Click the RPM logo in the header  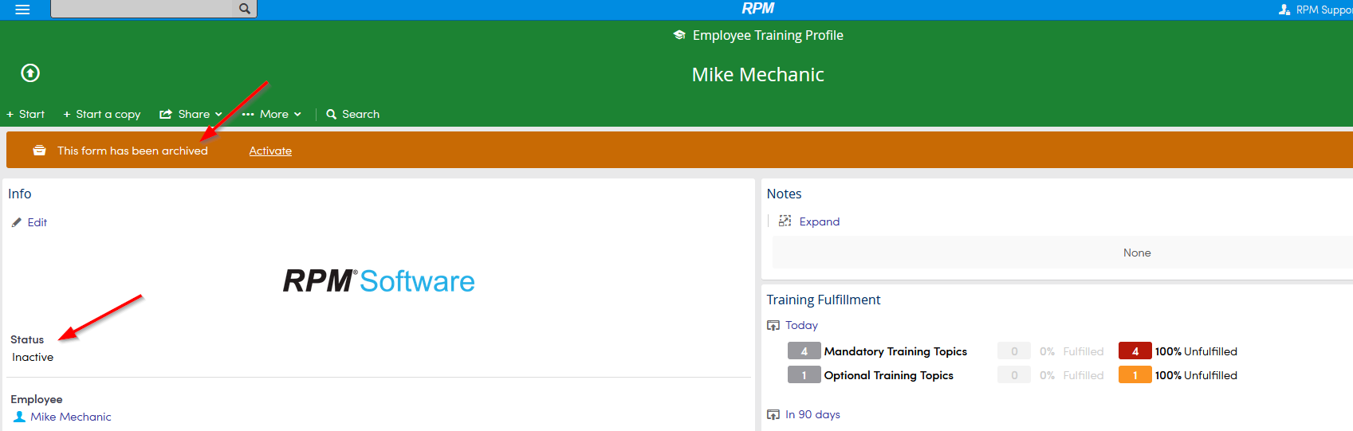click(x=757, y=9)
